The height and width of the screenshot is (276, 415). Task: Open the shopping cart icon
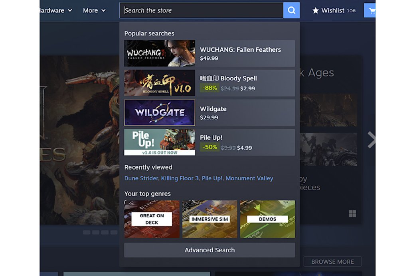pyautogui.click(x=371, y=11)
